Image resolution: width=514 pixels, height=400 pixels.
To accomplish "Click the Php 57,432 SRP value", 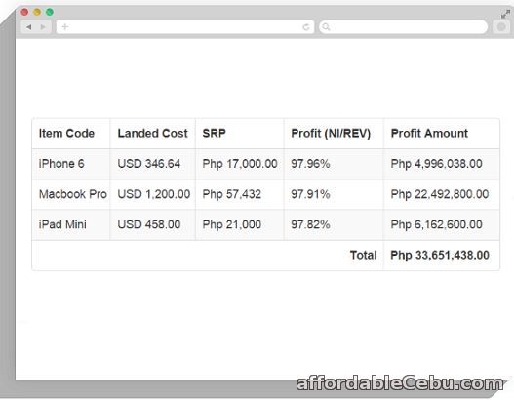I will (232, 194).
